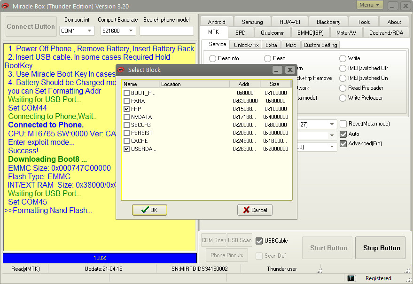Screen dimensions: 413x284
Task: Tick the SECCFG block checkbox
Action: click(x=127, y=125)
